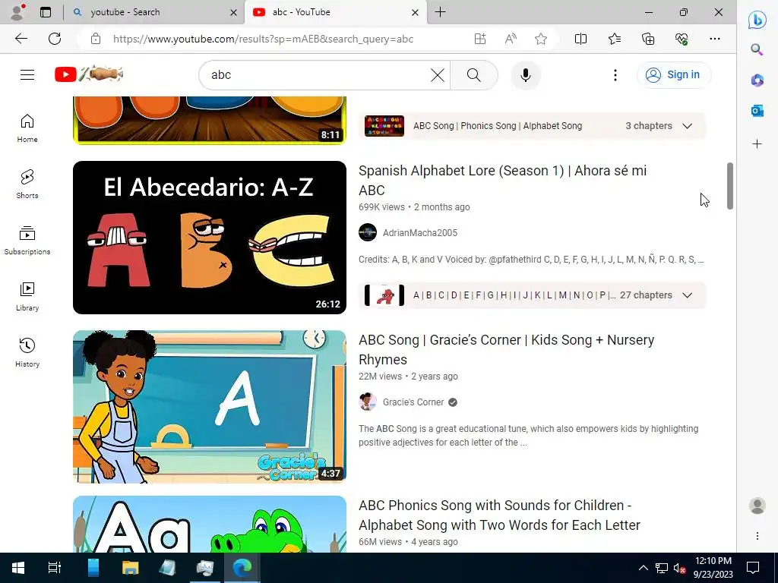Open a new browser tab

point(440,12)
